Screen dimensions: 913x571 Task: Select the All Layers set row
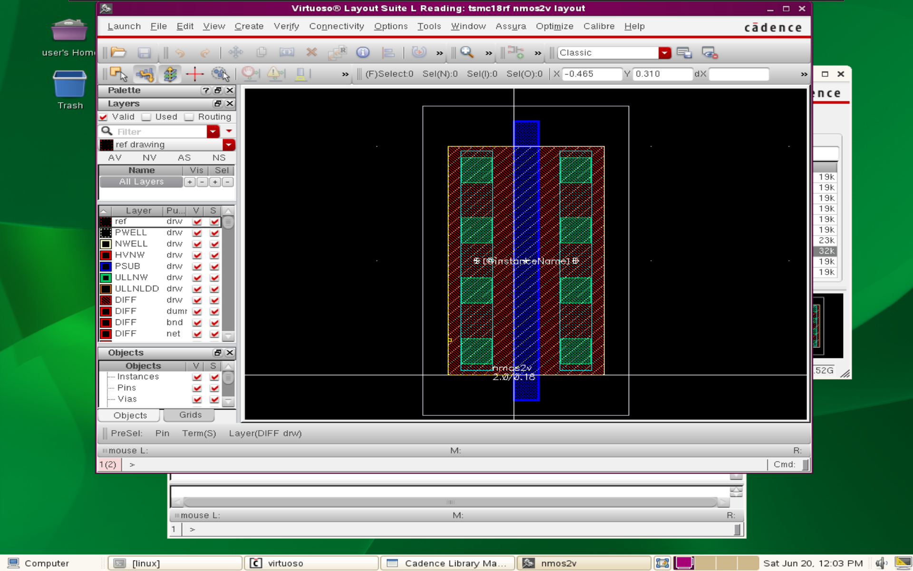(x=141, y=182)
